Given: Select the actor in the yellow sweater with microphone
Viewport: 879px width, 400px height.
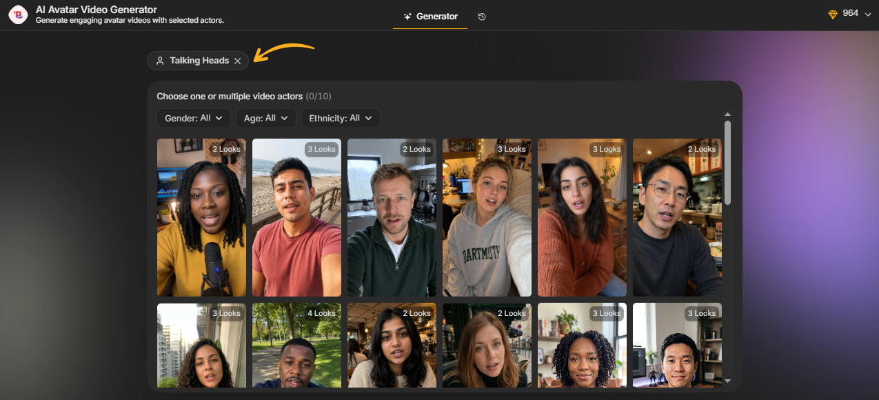Looking at the screenshot, I should click(x=201, y=217).
